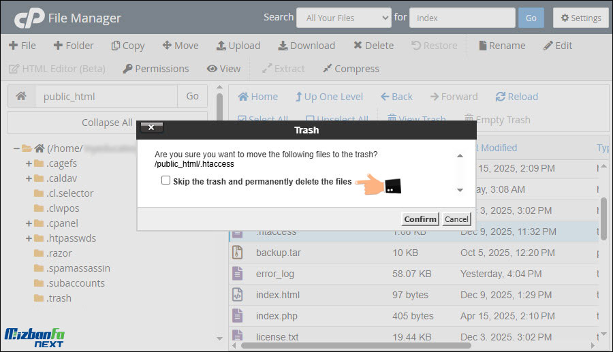
Task: Click the Upload toolbar icon
Action: [221, 46]
